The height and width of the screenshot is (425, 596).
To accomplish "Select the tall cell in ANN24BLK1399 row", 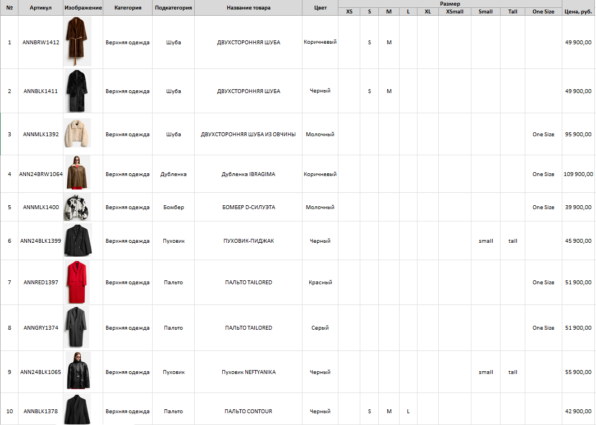I will (x=513, y=241).
